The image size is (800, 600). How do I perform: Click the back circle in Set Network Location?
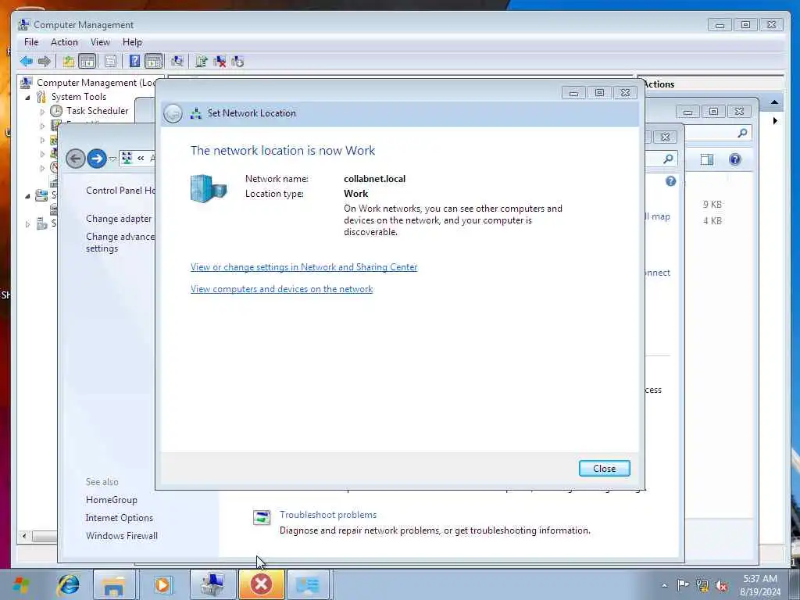173,113
